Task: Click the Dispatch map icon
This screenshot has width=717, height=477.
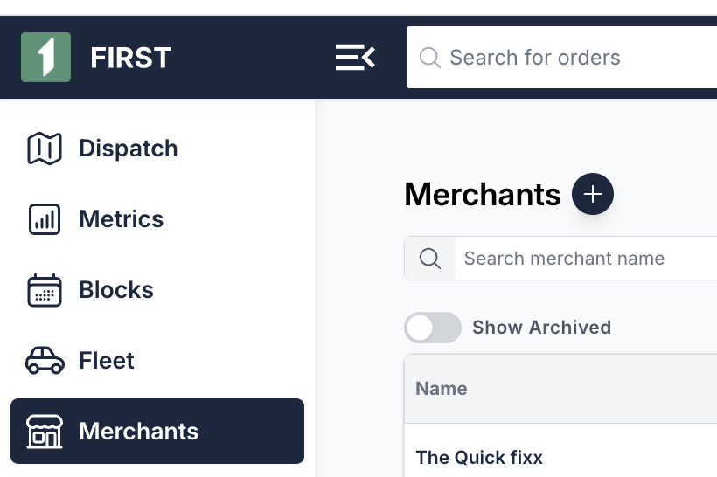Action: 45,149
